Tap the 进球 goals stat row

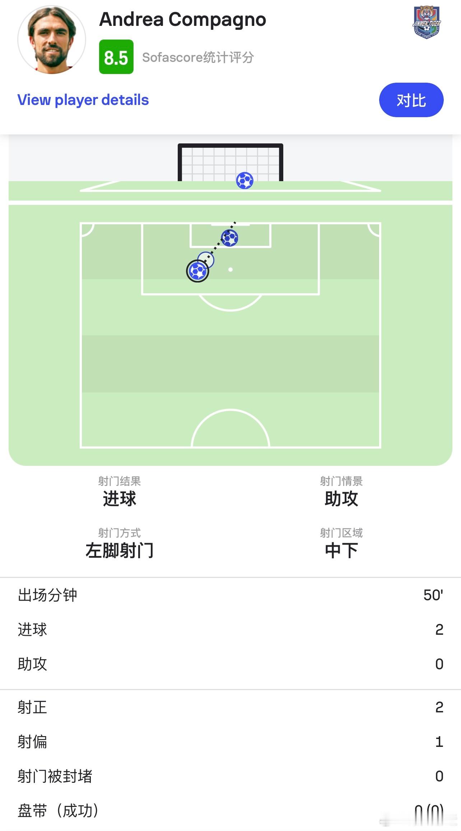click(x=230, y=629)
